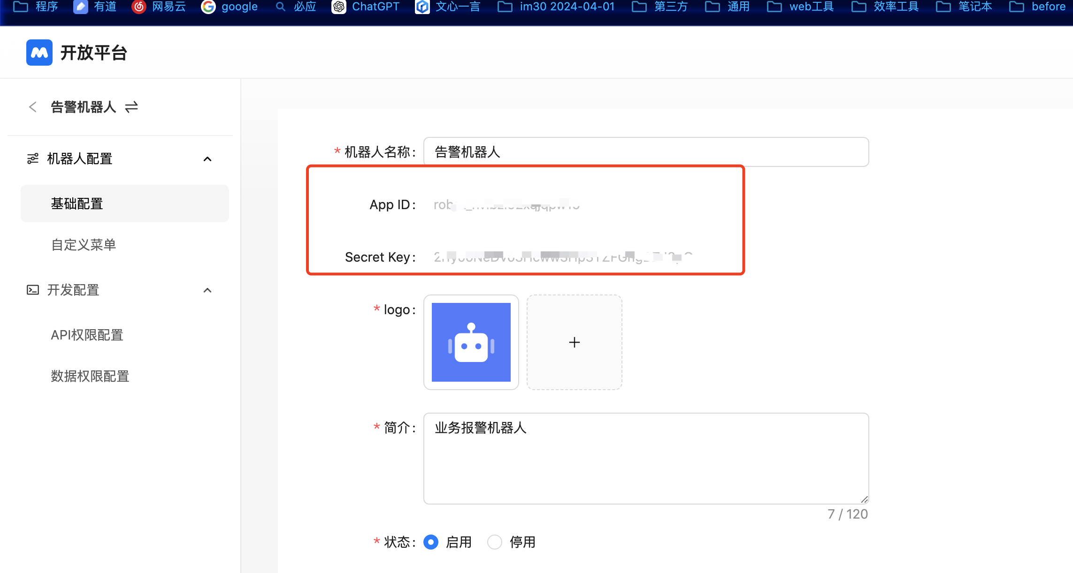1073x573 pixels.
Task: Click the back arrow beside 告警机器人
Action: (32, 107)
